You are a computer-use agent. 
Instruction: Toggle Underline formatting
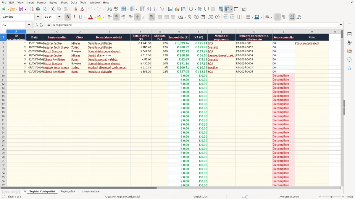[x=80, y=17]
